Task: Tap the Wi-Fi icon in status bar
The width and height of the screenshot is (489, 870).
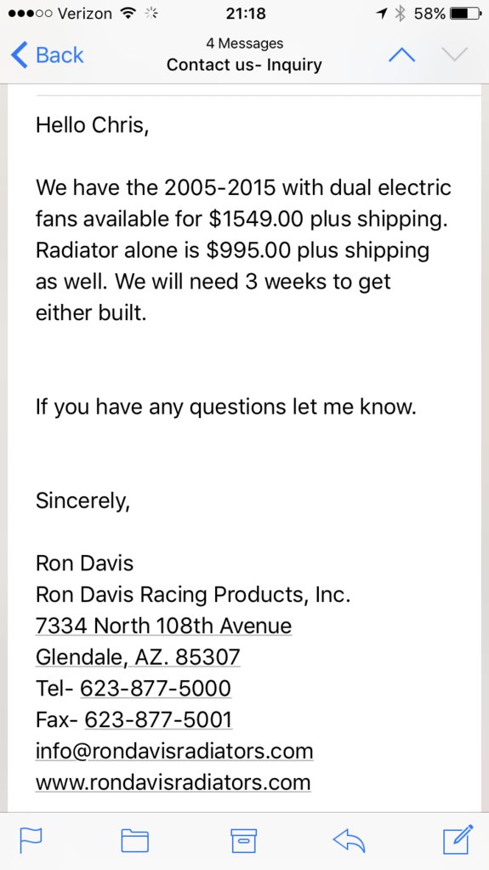Action: pos(128,14)
